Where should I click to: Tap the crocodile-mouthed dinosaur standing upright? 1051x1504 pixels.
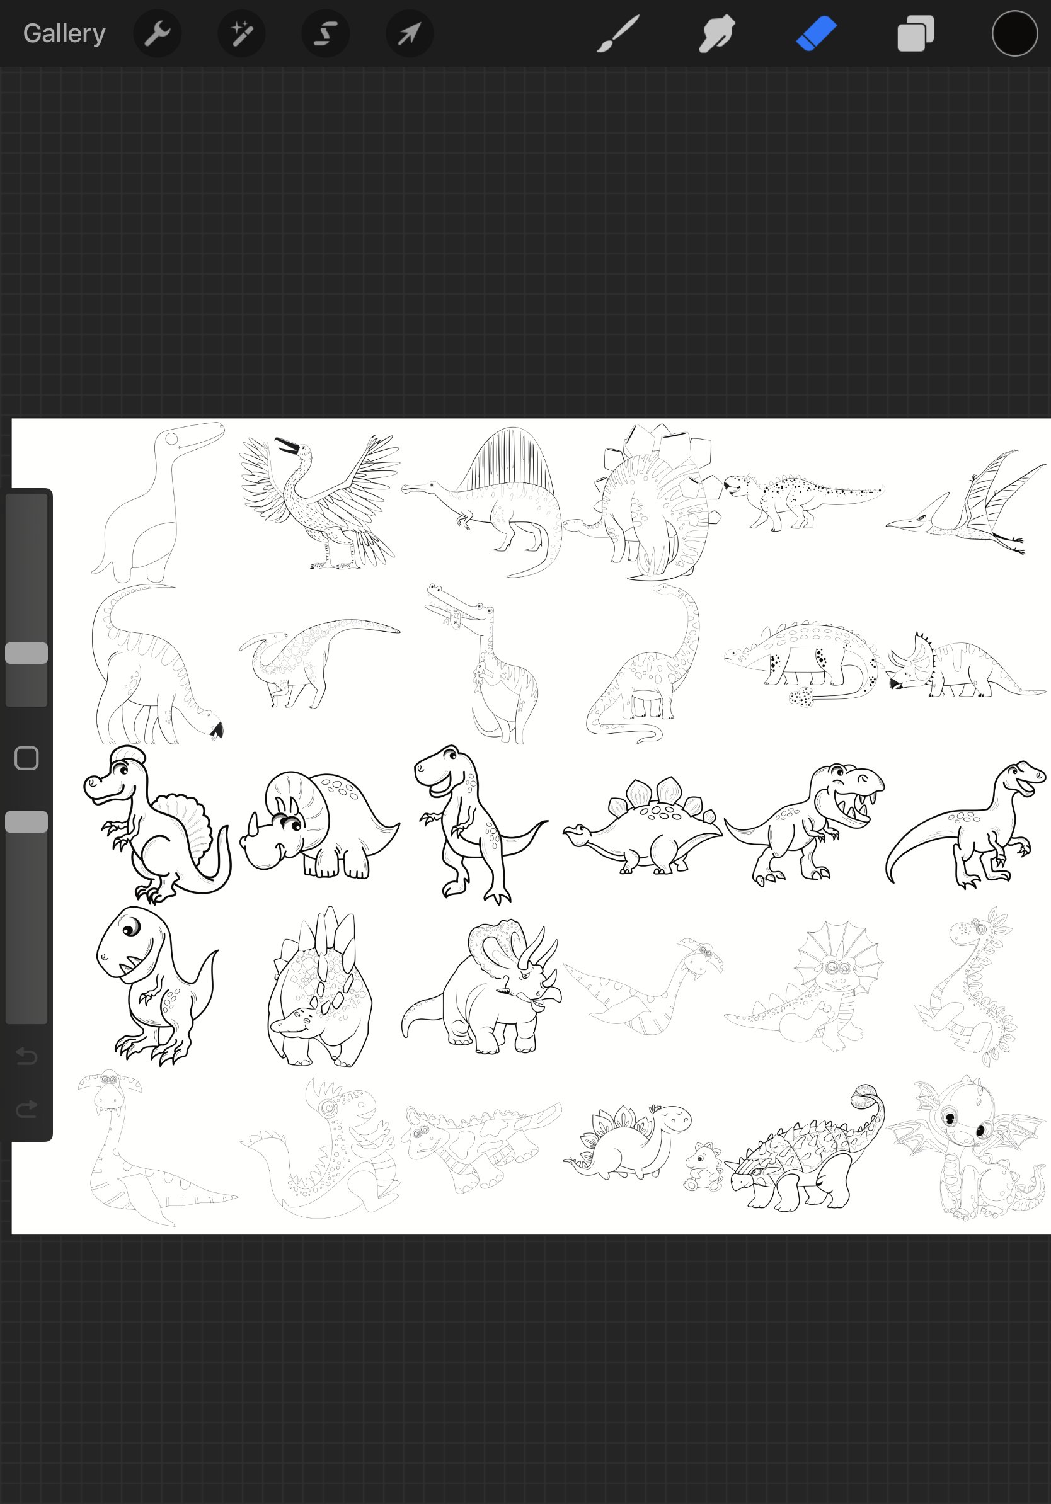click(481, 664)
